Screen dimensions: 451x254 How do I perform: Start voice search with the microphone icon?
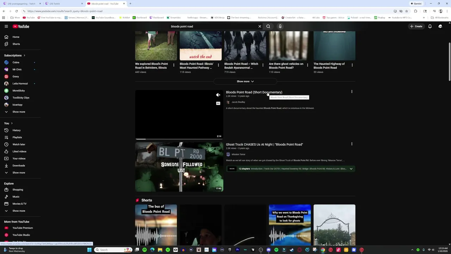click(x=280, y=26)
